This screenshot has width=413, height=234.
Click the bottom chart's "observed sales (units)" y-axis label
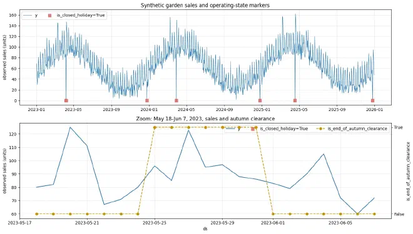(4, 171)
